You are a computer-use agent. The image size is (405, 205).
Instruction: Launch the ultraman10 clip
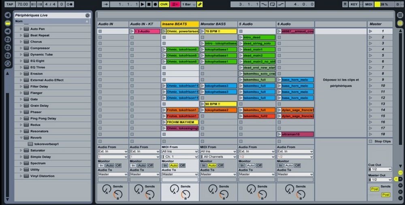(x=279, y=134)
